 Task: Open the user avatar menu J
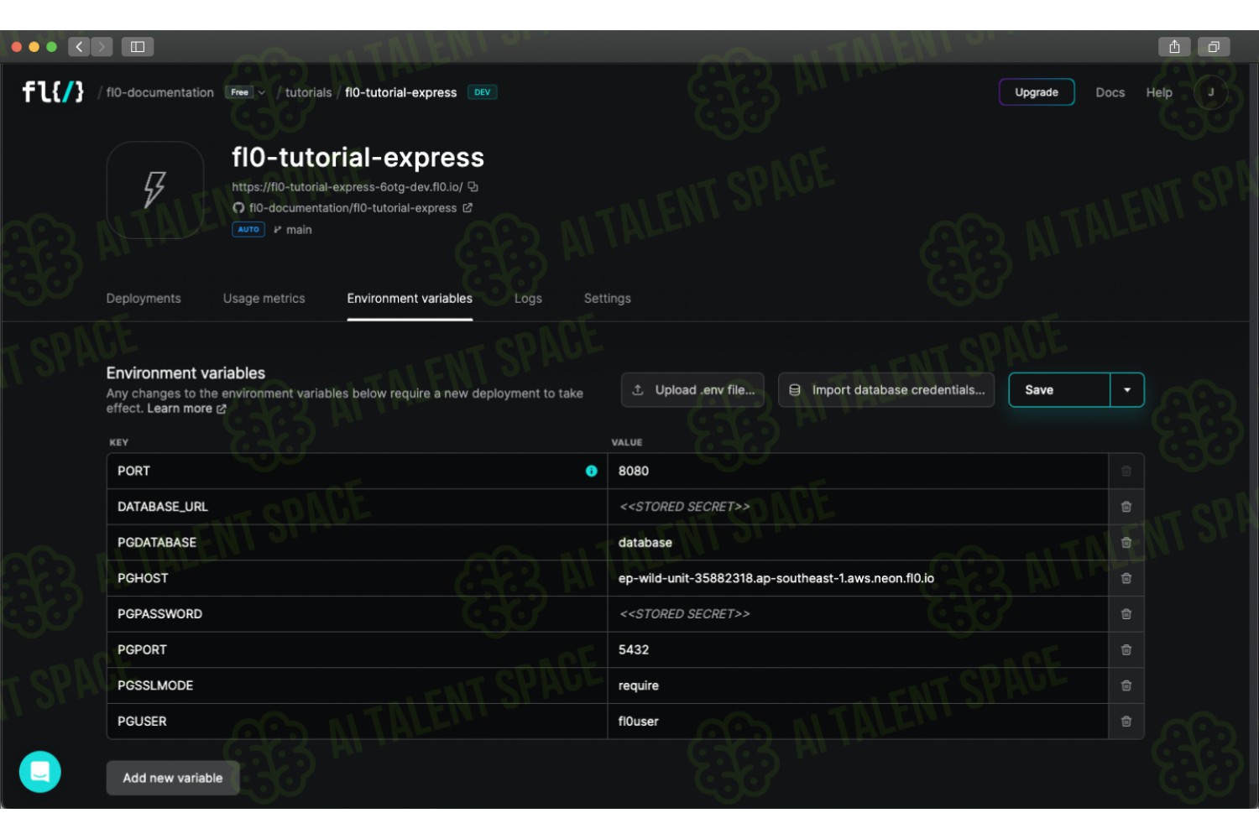click(1210, 92)
